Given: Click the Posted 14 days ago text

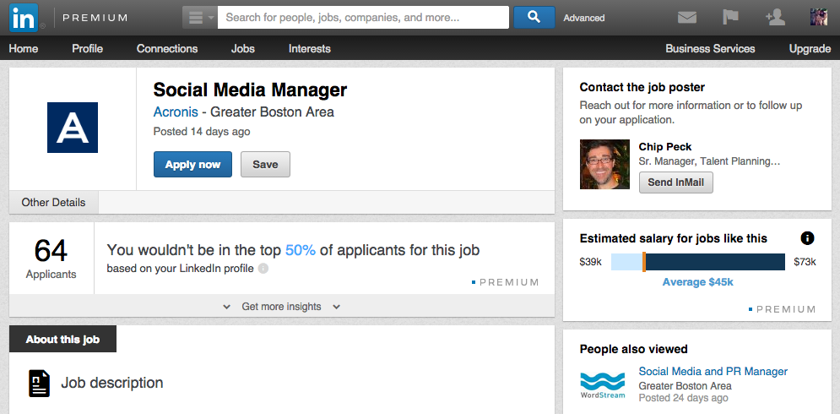Looking at the screenshot, I should [x=202, y=132].
